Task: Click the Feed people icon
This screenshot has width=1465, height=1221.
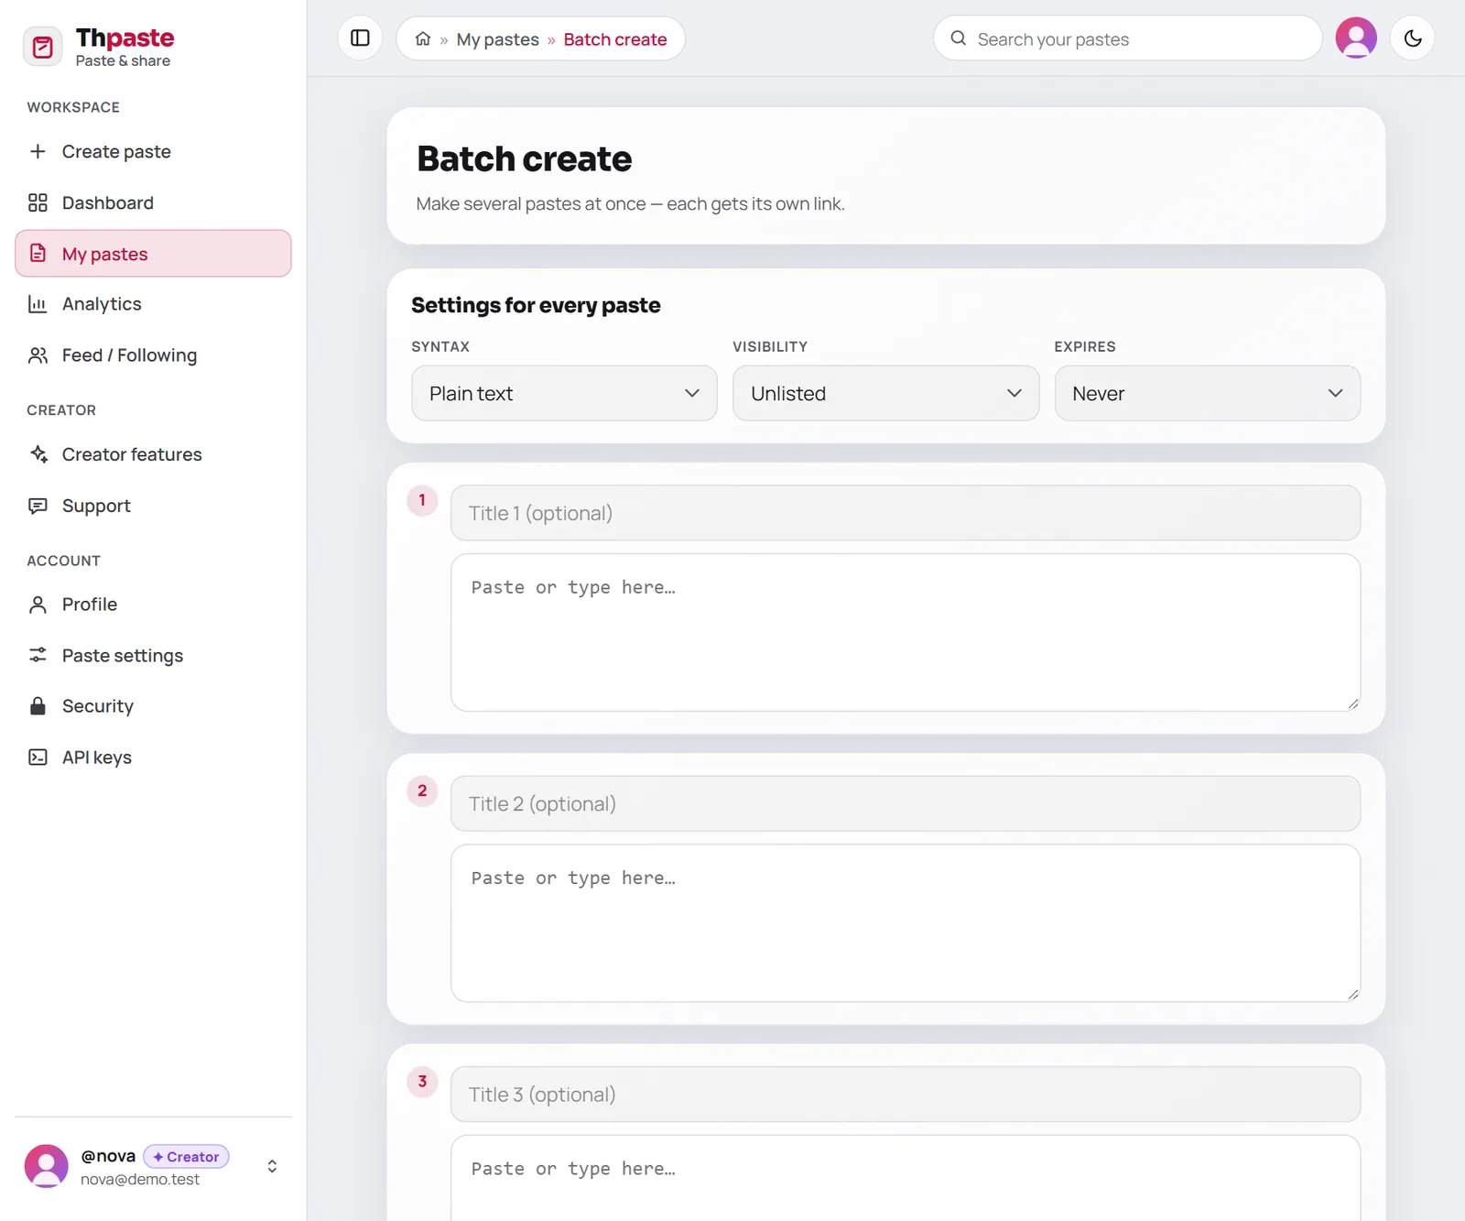Action: [x=38, y=355]
